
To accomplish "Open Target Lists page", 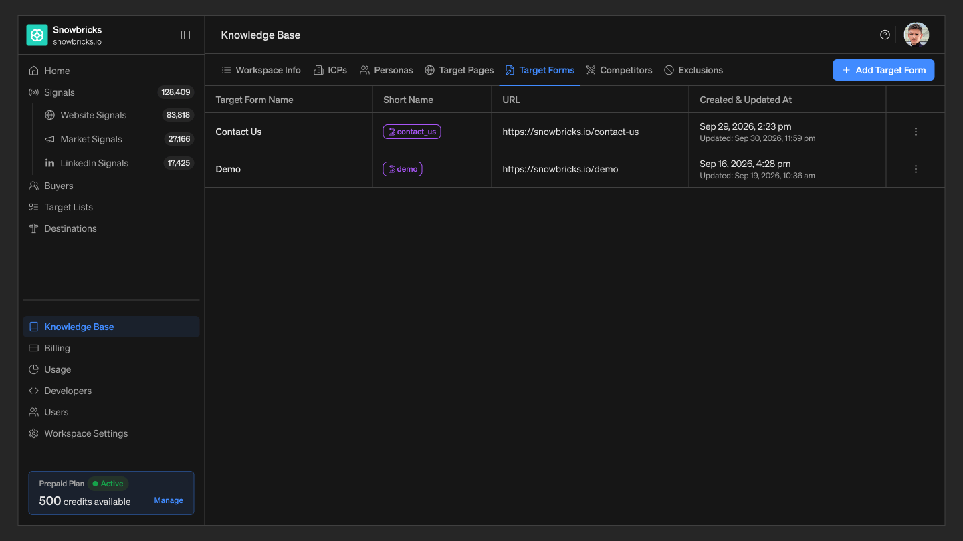I will pyautogui.click(x=111, y=207).
